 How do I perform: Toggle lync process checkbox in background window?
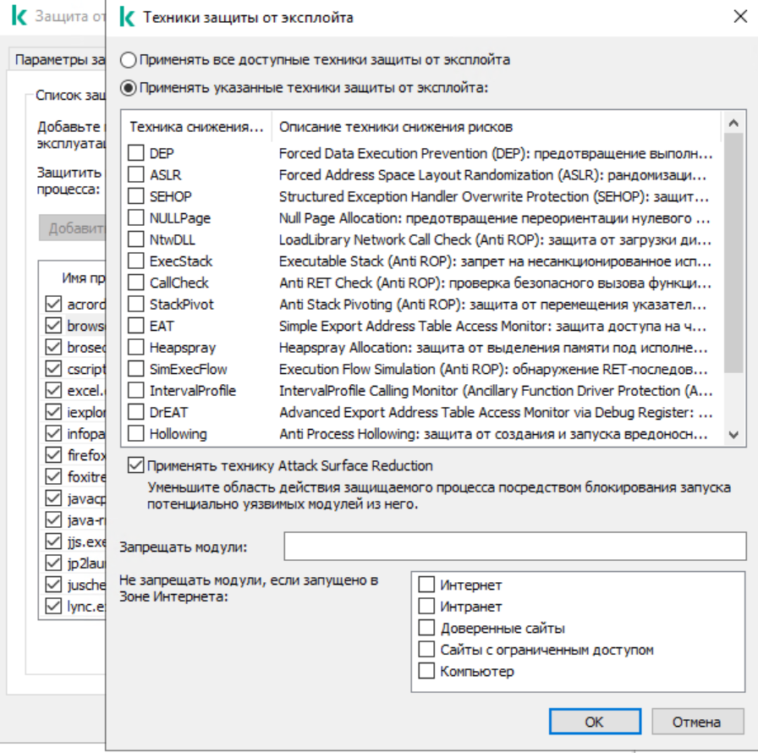[x=53, y=606]
